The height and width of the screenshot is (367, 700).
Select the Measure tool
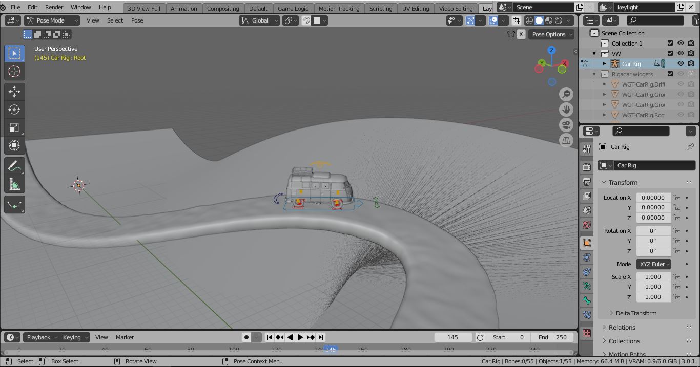point(14,184)
